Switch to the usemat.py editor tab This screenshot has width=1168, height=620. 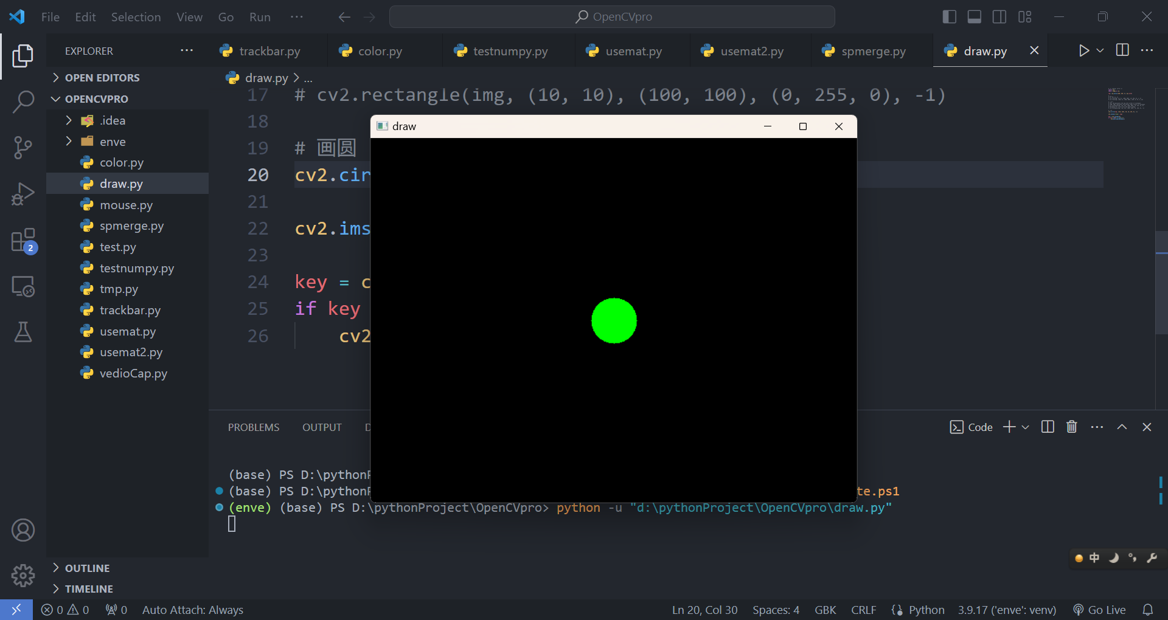click(633, 51)
